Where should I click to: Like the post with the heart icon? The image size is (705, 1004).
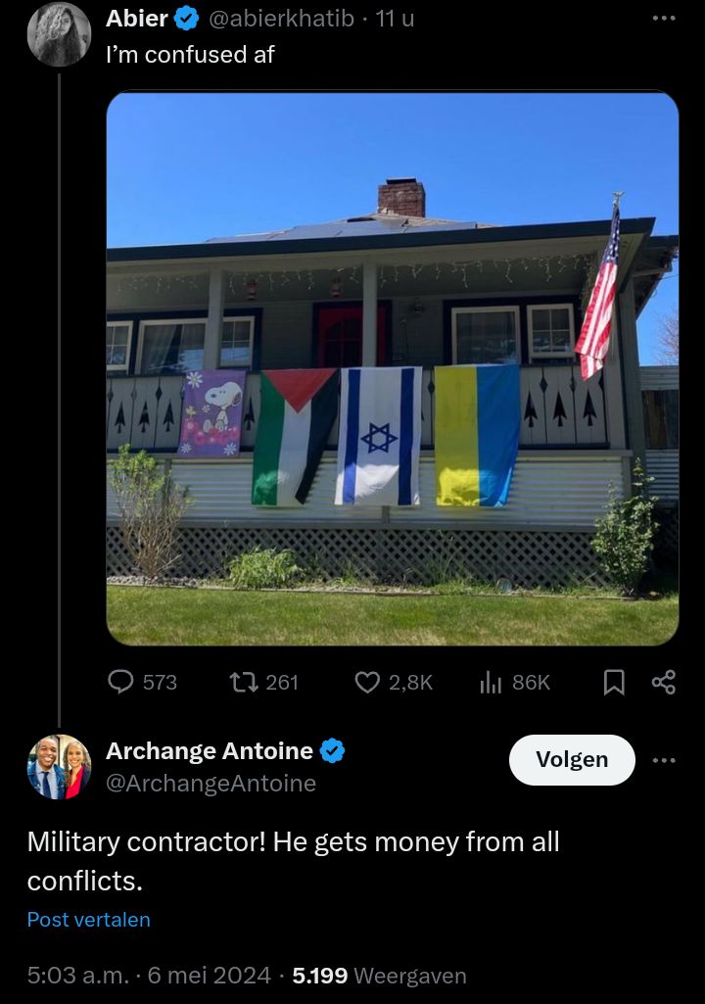click(367, 682)
